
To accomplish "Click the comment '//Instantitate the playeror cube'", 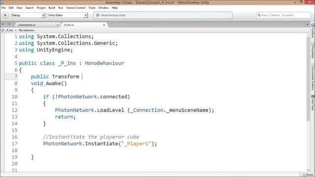I will [x=91, y=137].
